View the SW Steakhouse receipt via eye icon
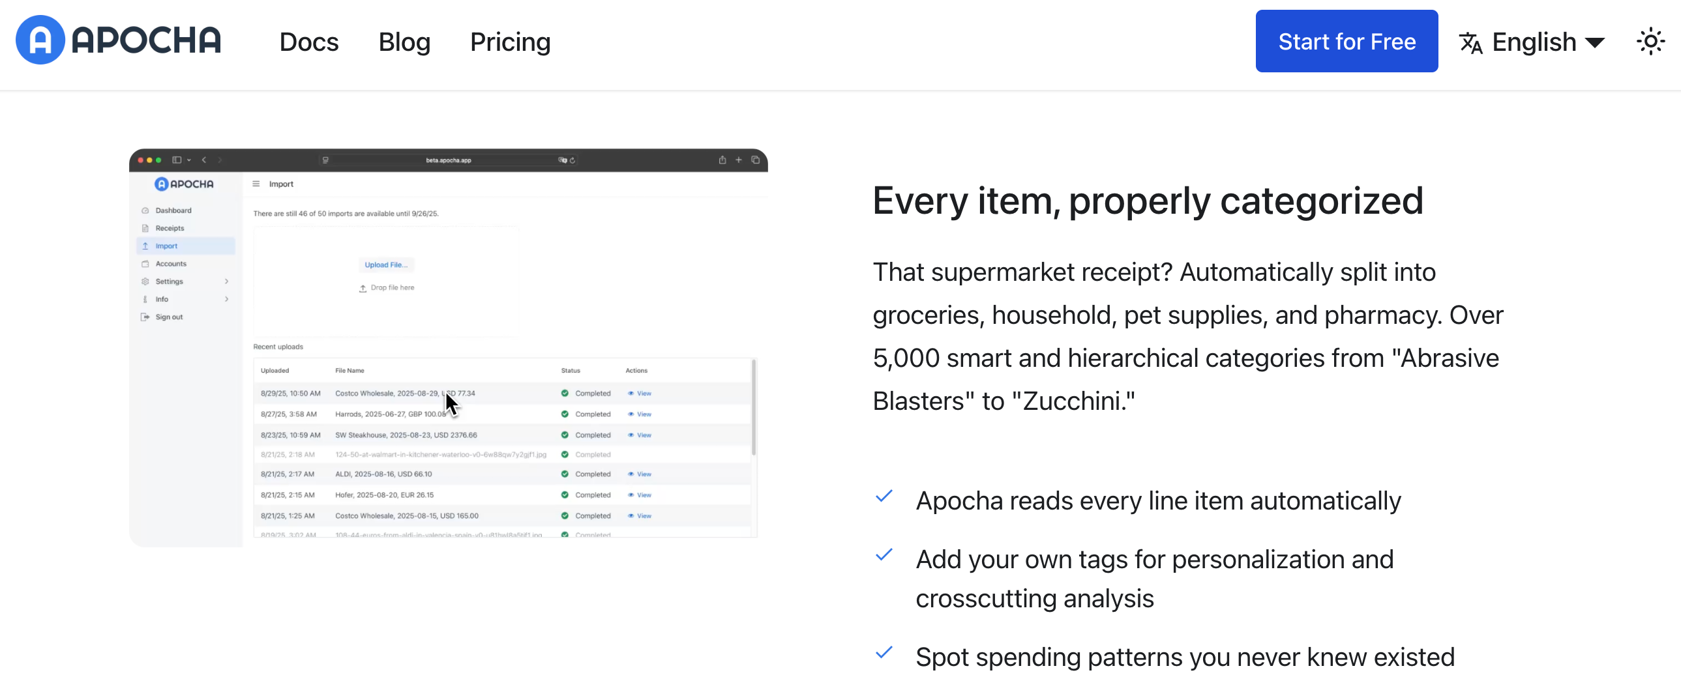Image resolution: width=1681 pixels, height=692 pixels. [631, 435]
